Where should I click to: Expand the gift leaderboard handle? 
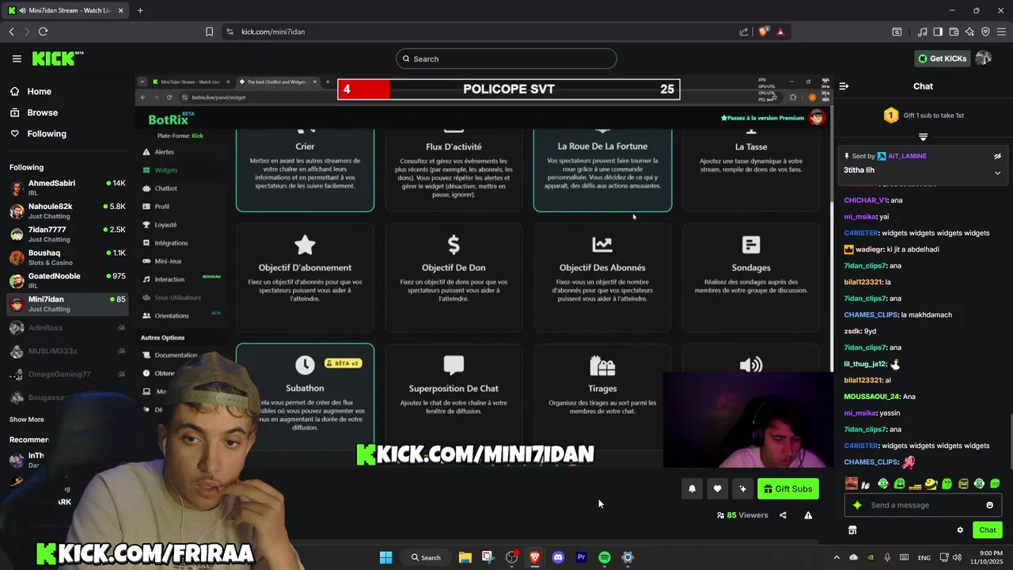[x=923, y=137]
